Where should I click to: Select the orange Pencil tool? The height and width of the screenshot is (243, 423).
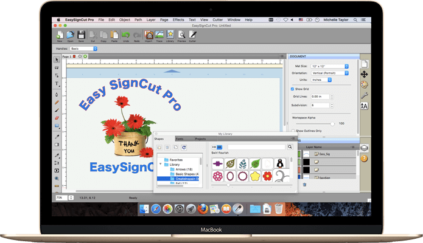click(x=57, y=103)
